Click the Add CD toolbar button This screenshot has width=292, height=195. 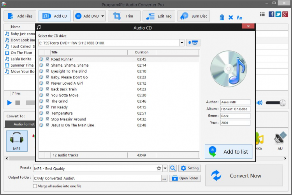point(55,16)
